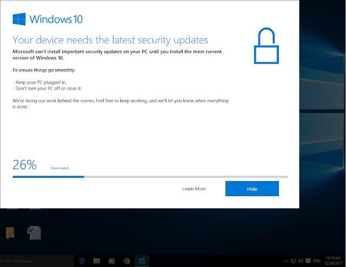The image size is (346, 267).
Task: Click the download progress bar
Action: (x=150, y=177)
